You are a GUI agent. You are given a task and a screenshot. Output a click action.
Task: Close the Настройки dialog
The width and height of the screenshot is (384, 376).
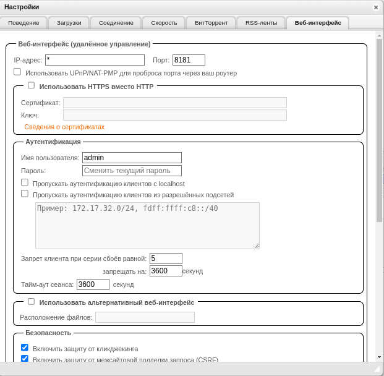click(x=376, y=7)
